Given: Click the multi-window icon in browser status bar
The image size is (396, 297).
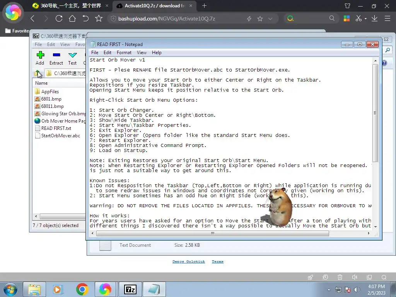Looking at the screenshot, I should [369, 277].
